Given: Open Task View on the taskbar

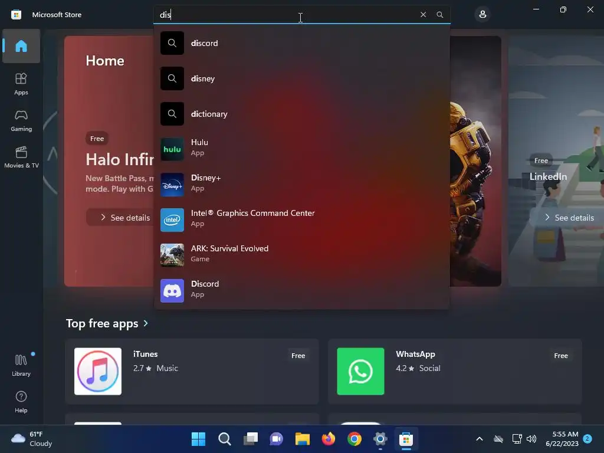Looking at the screenshot, I should 250,439.
